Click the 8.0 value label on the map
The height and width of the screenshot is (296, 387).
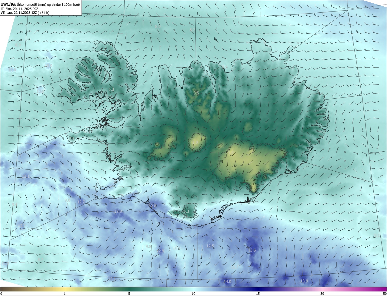click(x=158, y=27)
